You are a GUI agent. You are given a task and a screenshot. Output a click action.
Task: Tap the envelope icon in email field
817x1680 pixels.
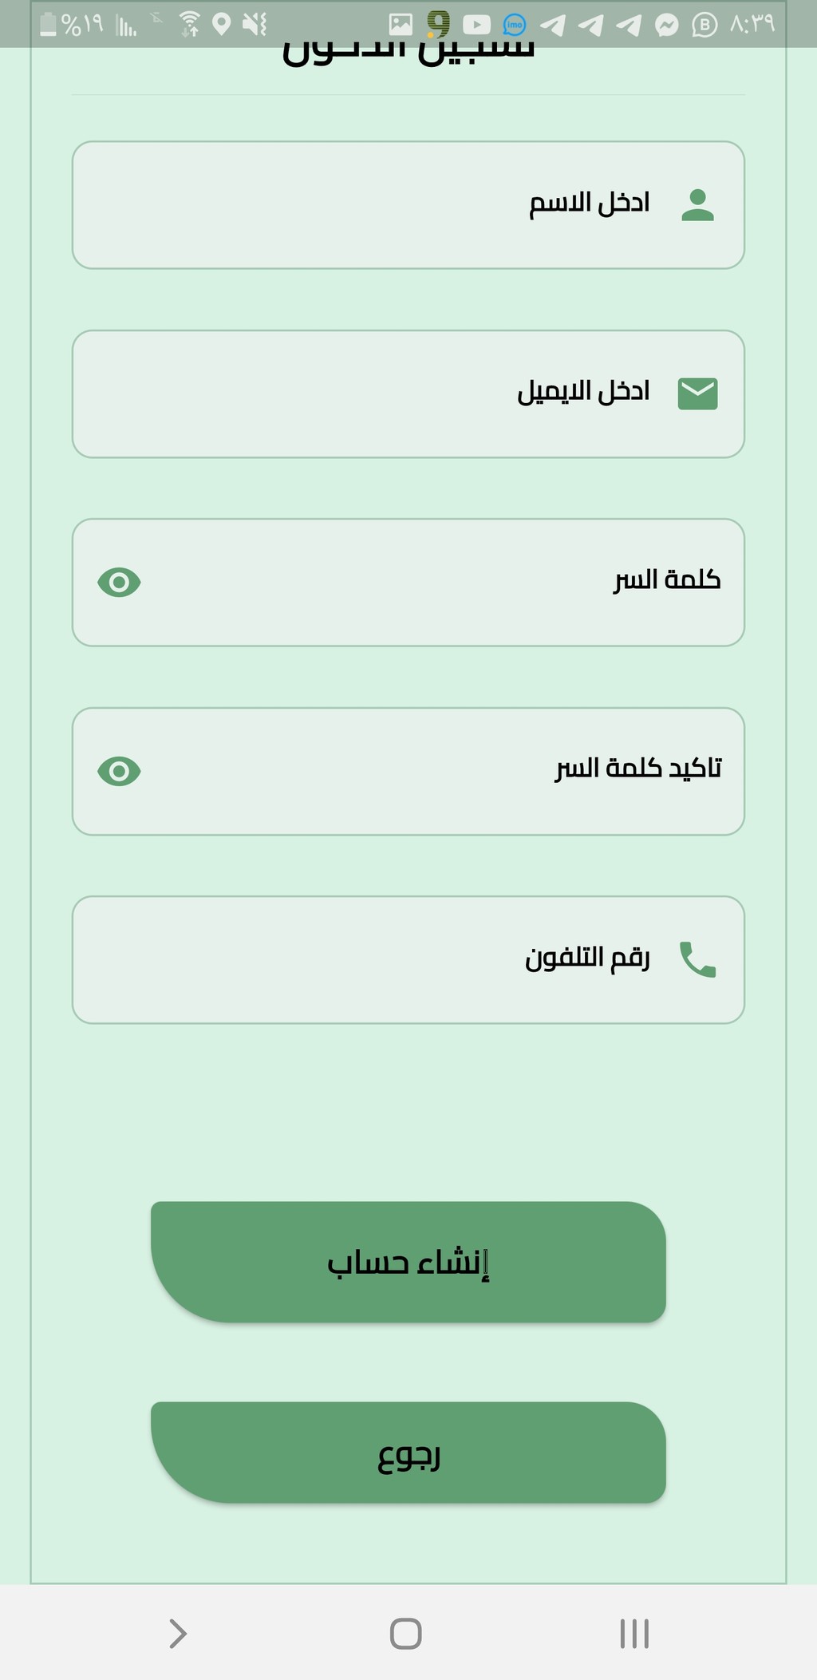(698, 394)
